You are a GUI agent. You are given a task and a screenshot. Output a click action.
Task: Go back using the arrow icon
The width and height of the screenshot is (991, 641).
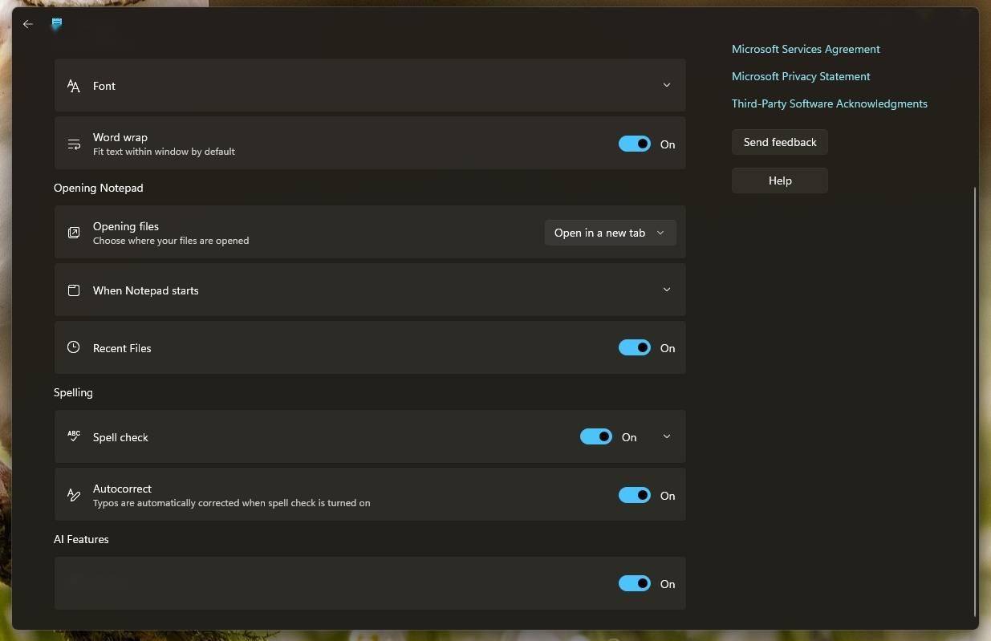click(x=28, y=24)
